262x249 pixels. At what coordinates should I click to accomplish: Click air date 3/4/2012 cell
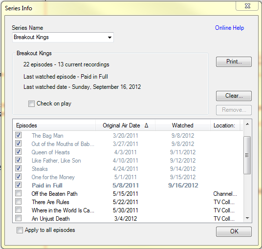[x=126, y=219]
